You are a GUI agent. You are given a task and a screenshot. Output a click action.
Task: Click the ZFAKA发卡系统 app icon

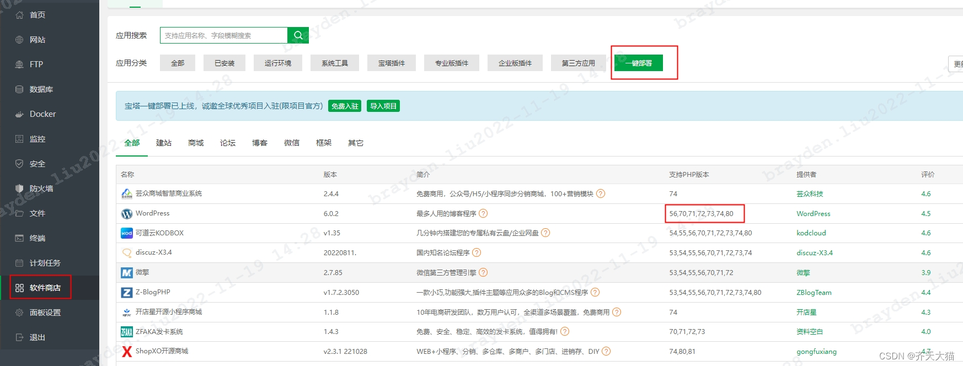click(x=127, y=332)
